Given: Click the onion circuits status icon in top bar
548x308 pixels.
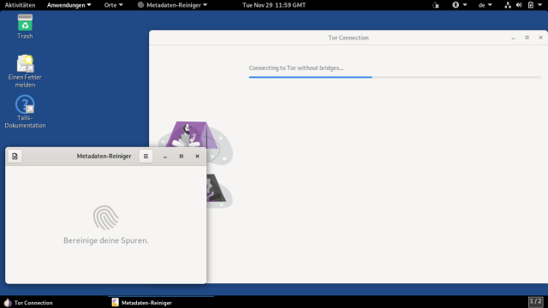Looking at the screenshot, I should [436, 5].
